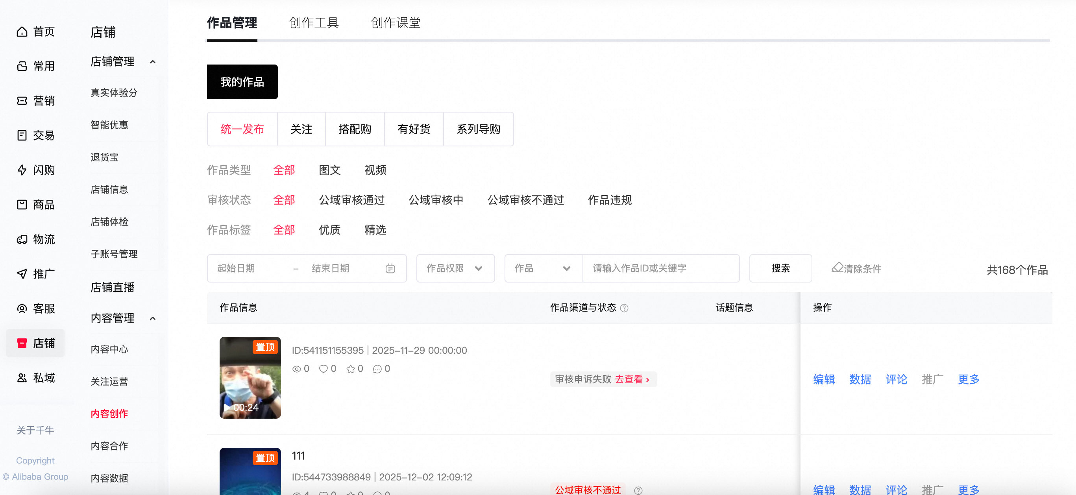
Task: Filter tag by 精选
Action: (375, 230)
